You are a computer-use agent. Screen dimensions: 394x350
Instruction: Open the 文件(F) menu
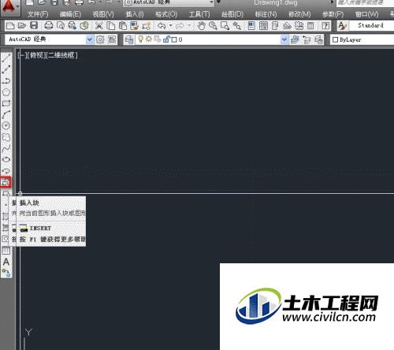38,14
